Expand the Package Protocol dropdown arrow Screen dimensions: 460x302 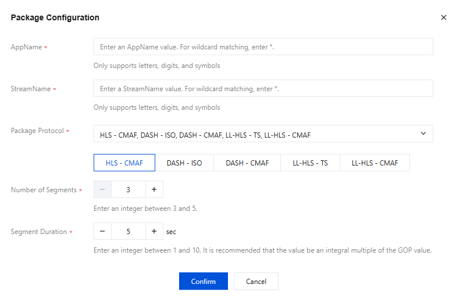423,134
